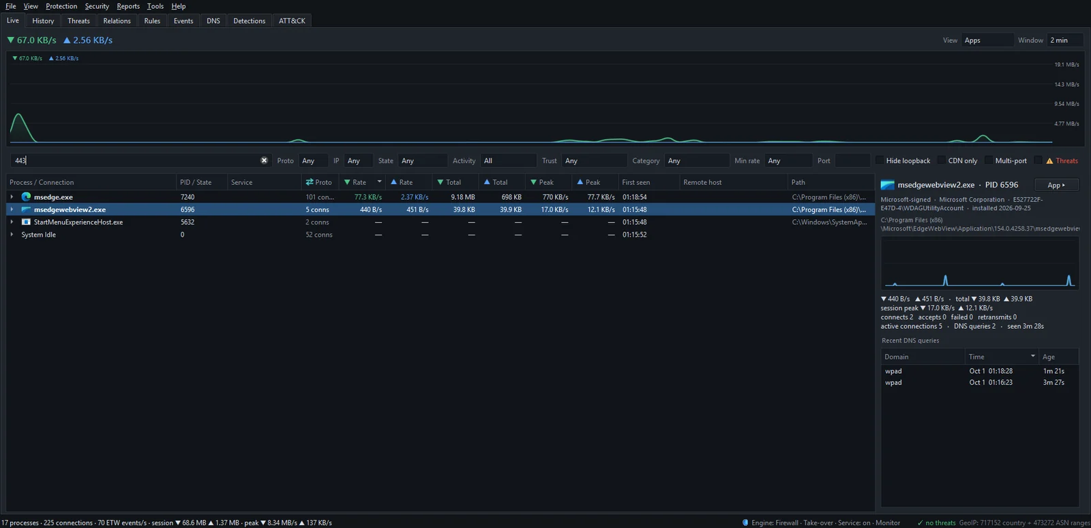1091x528 pixels.
Task: Expand the StartMenuExperienceHost.exe row
Action: [x=12, y=222]
